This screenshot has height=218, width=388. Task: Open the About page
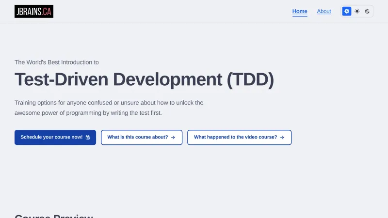(x=324, y=11)
